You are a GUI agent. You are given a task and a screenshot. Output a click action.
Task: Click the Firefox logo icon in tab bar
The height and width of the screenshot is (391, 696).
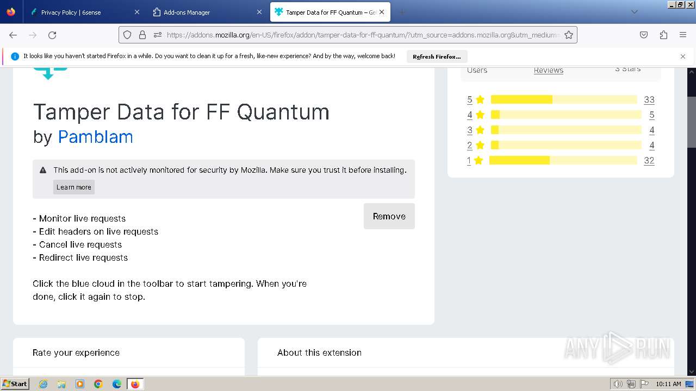tap(11, 12)
